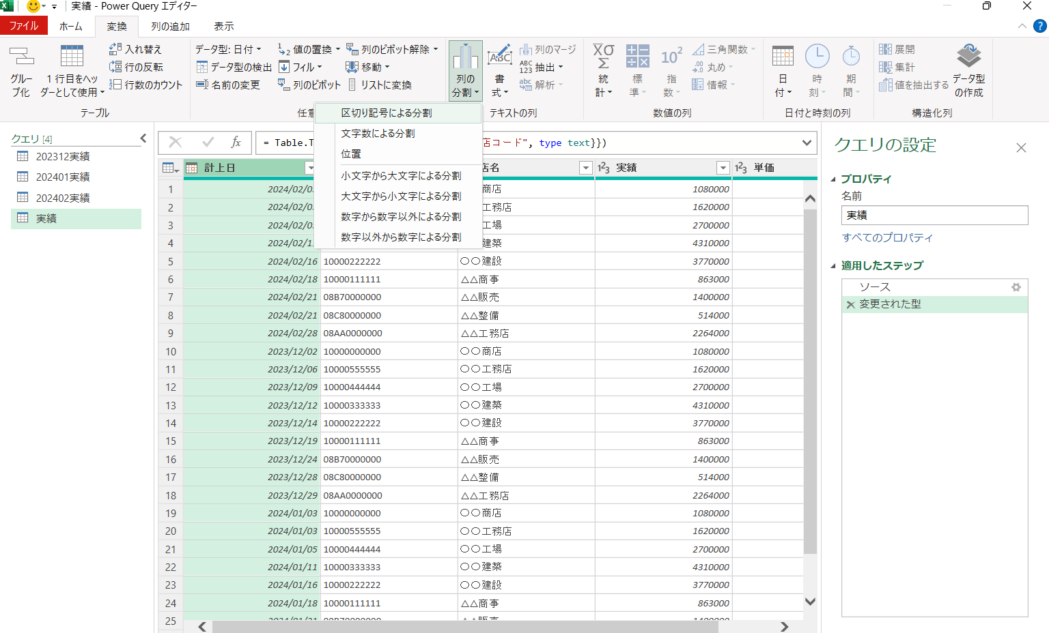Viewport: 1049px width, 633px height.
Task: Open table corner menu icon
Action: 170,168
